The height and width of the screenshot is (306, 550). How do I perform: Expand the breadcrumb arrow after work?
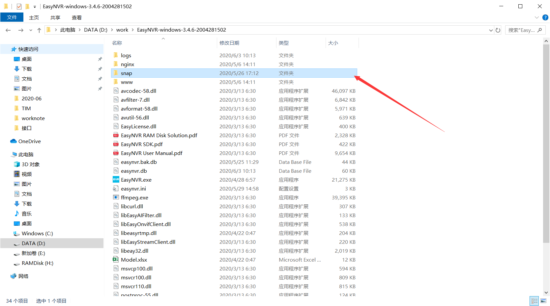click(133, 30)
